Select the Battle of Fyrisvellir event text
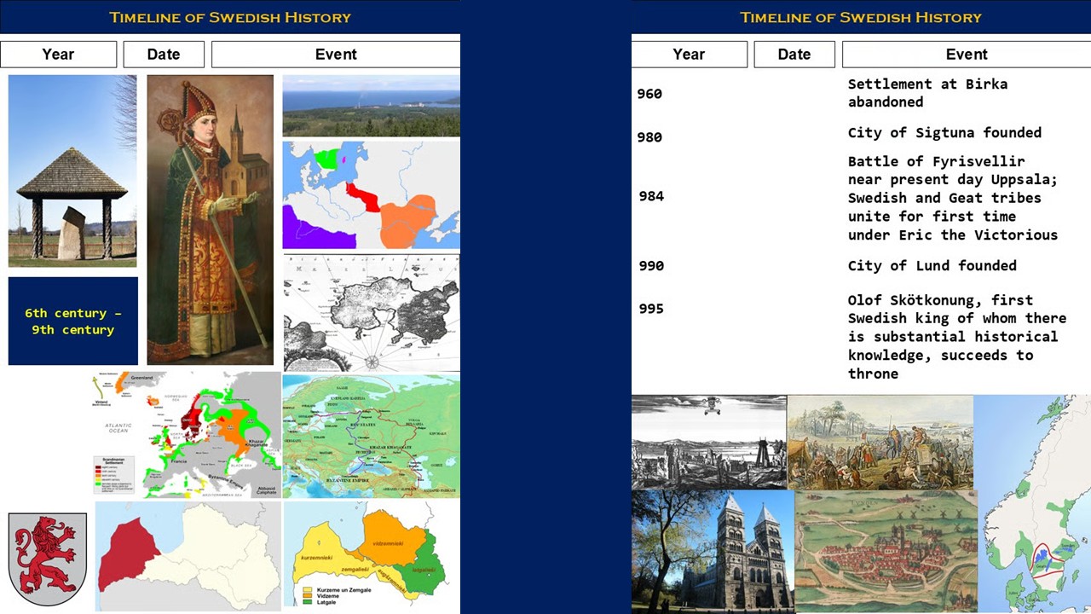 click(x=953, y=198)
